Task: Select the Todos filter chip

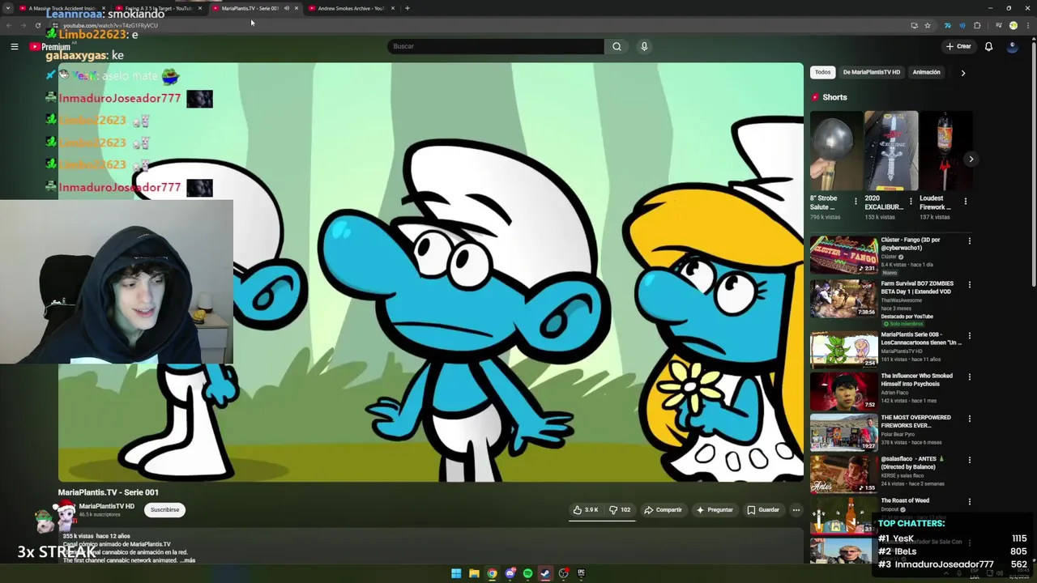Action: [x=822, y=72]
